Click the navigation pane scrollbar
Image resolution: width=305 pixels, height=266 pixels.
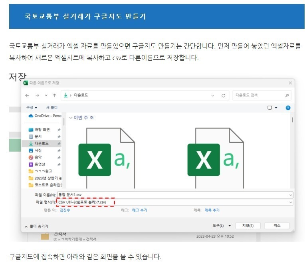64,122
